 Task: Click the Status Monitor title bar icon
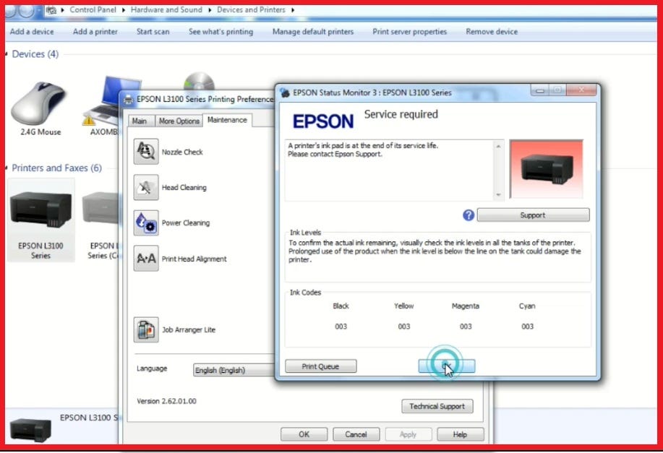coord(285,92)
